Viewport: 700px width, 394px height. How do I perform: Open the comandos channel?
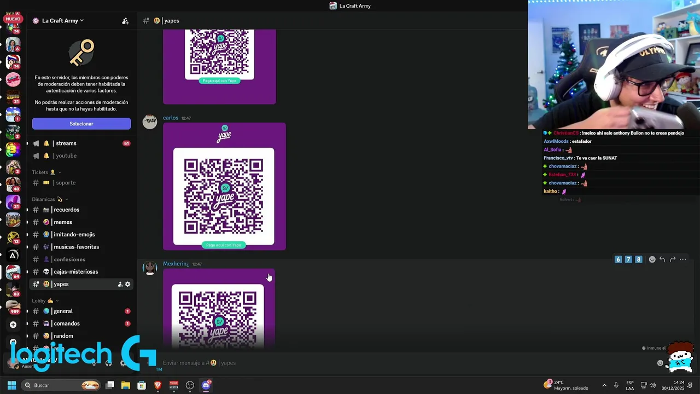(x=81, y=324)
